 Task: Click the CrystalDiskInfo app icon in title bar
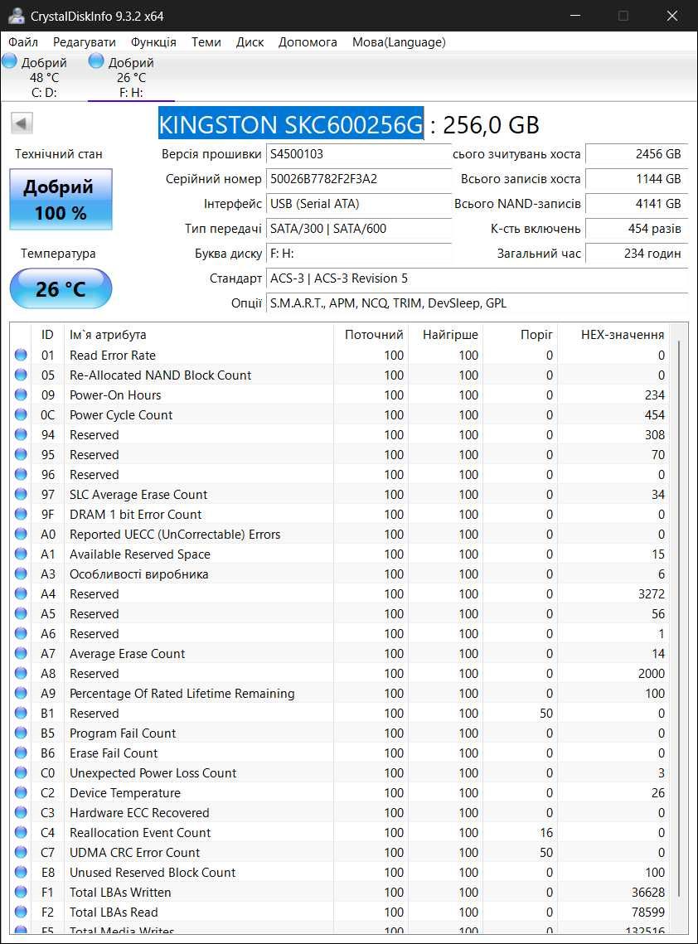coord(16,16)
